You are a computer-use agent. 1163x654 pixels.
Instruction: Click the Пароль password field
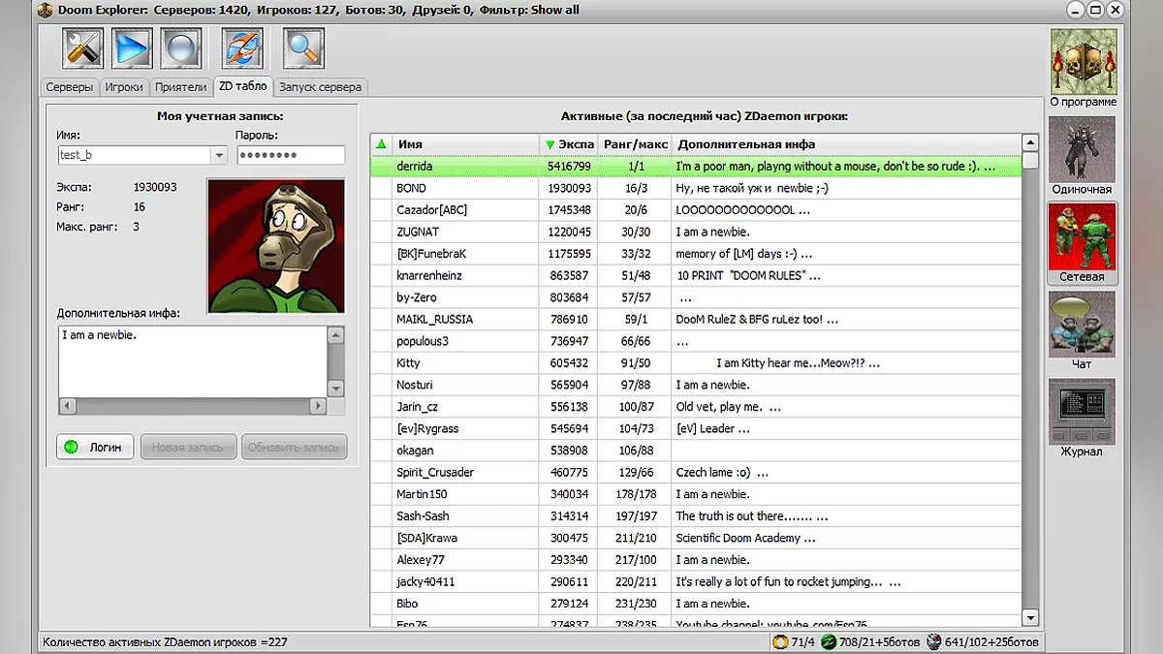click(290, 155)
